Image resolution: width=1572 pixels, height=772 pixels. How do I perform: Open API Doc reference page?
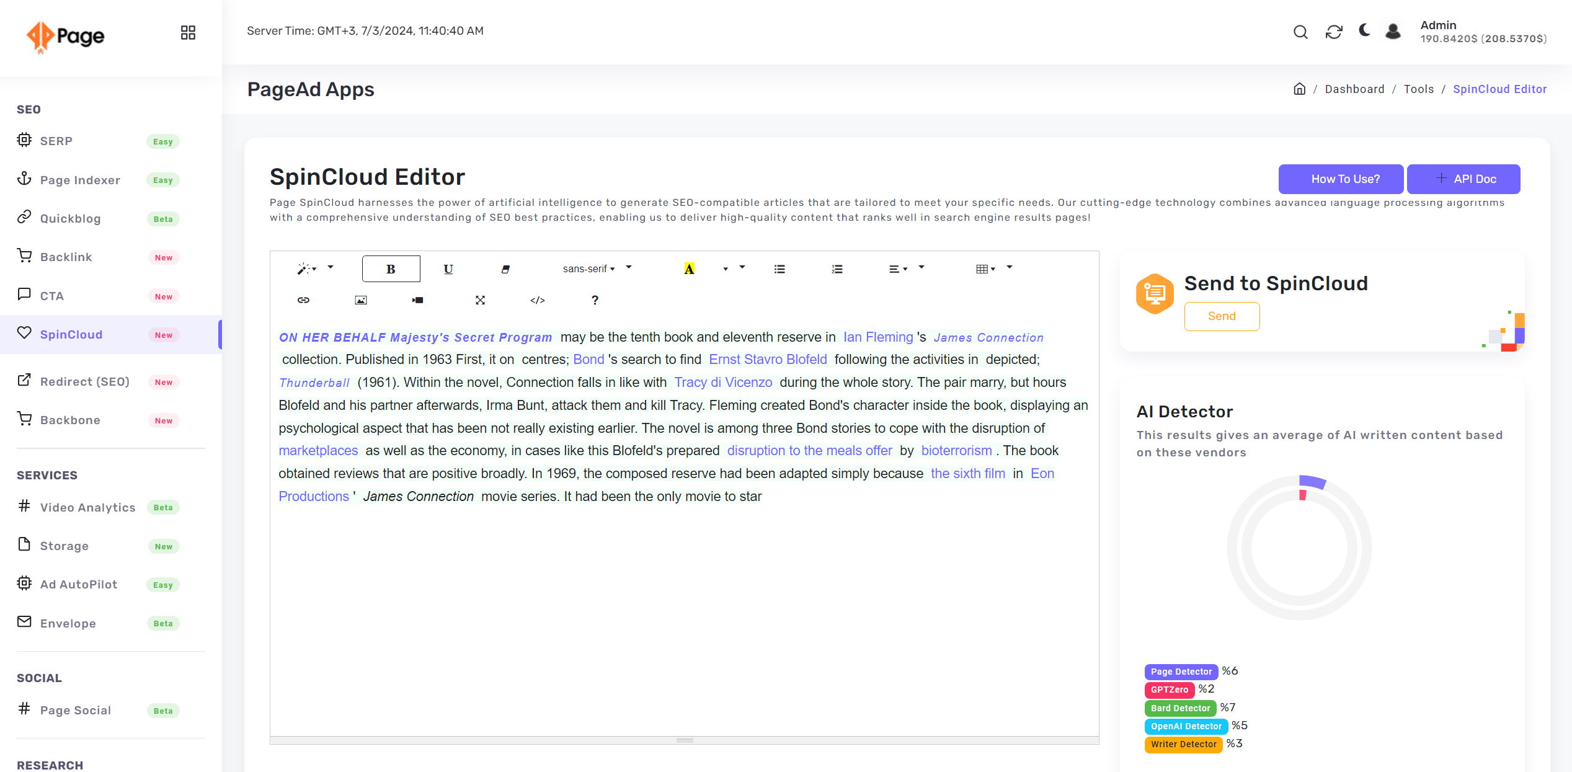pyautogui.click(x=1466, y=179)
